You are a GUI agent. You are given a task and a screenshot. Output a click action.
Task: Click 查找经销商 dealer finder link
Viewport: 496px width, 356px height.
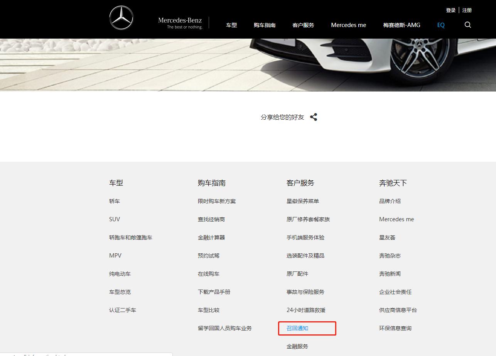click(x=211, y=219)
